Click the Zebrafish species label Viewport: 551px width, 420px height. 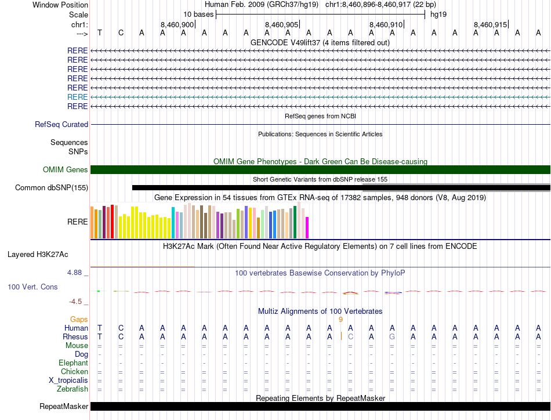click(x=72, y=389)
